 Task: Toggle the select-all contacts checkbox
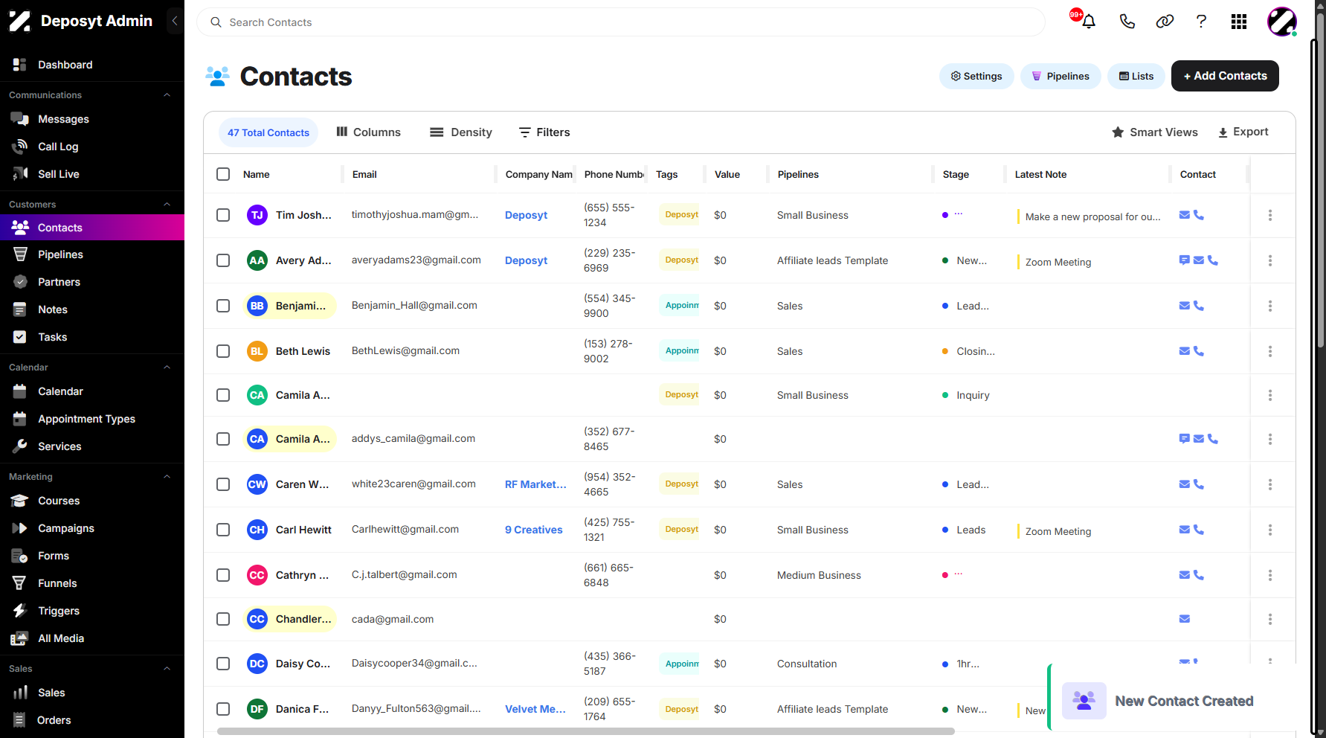tap(223, 174)
